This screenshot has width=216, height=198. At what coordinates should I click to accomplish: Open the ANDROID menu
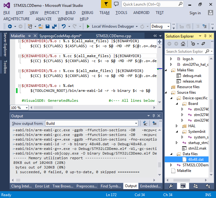click(141, 13)
